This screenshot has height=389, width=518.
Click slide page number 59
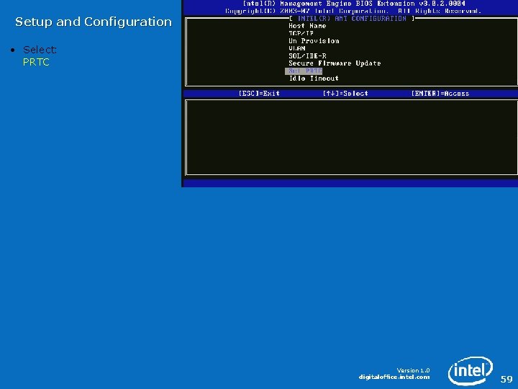506,379
